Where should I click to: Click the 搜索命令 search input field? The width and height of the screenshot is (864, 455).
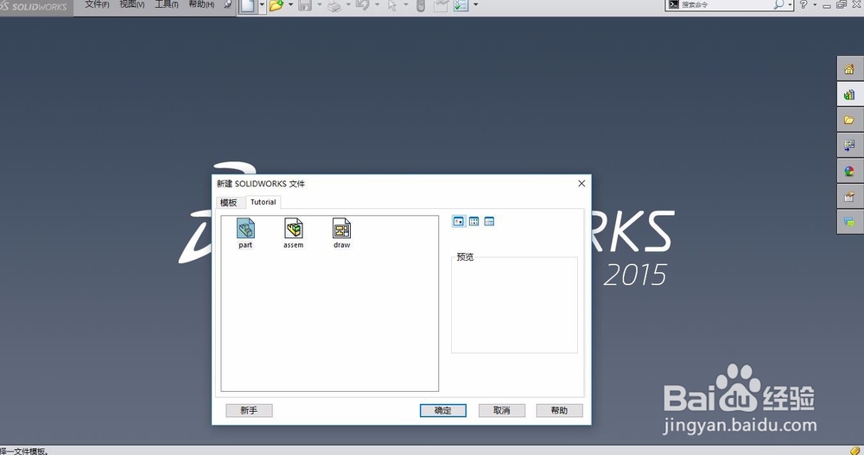pyautogui.click(x=727, y=4)
